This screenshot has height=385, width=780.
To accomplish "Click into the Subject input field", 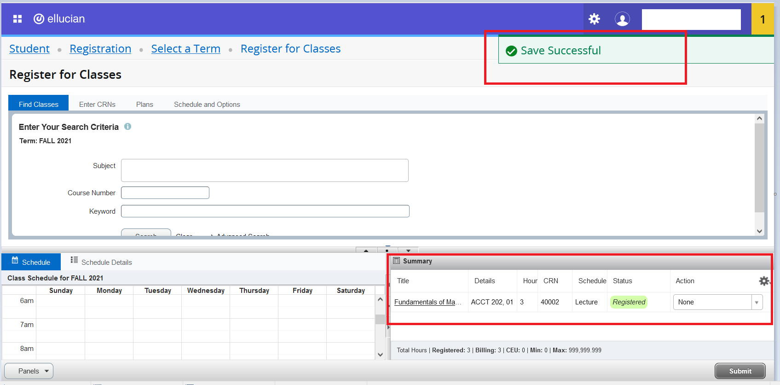I will (x=265, y=170).
